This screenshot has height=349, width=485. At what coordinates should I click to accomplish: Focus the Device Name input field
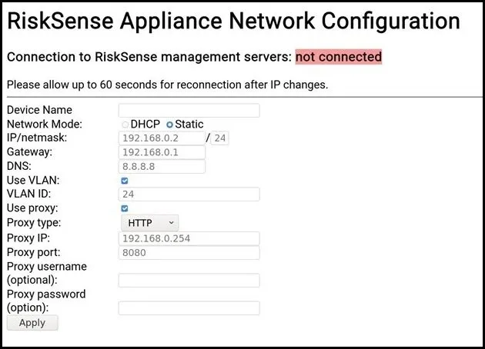point(189,110)
